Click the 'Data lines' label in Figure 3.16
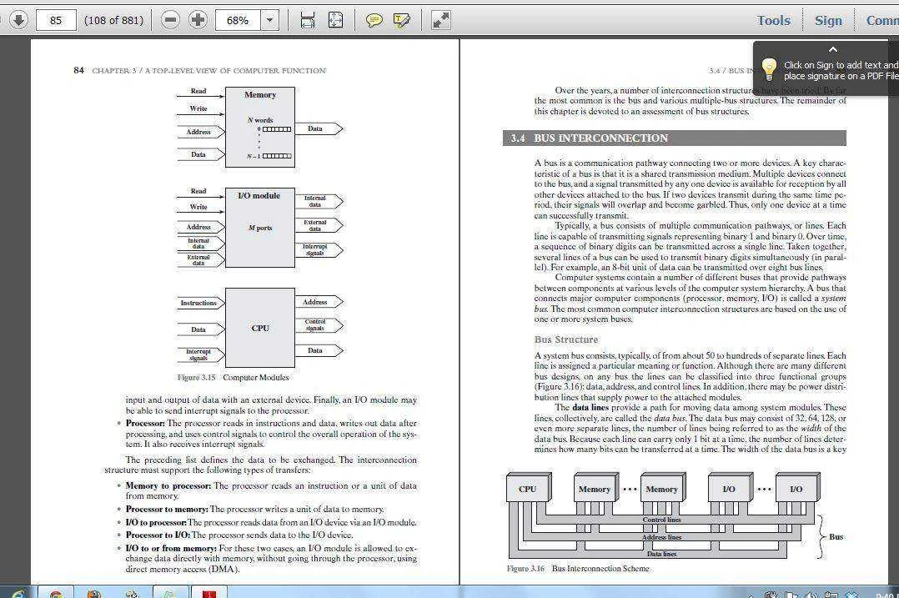The height and width of the screenshot is (598, 899). tap(661, 554)
